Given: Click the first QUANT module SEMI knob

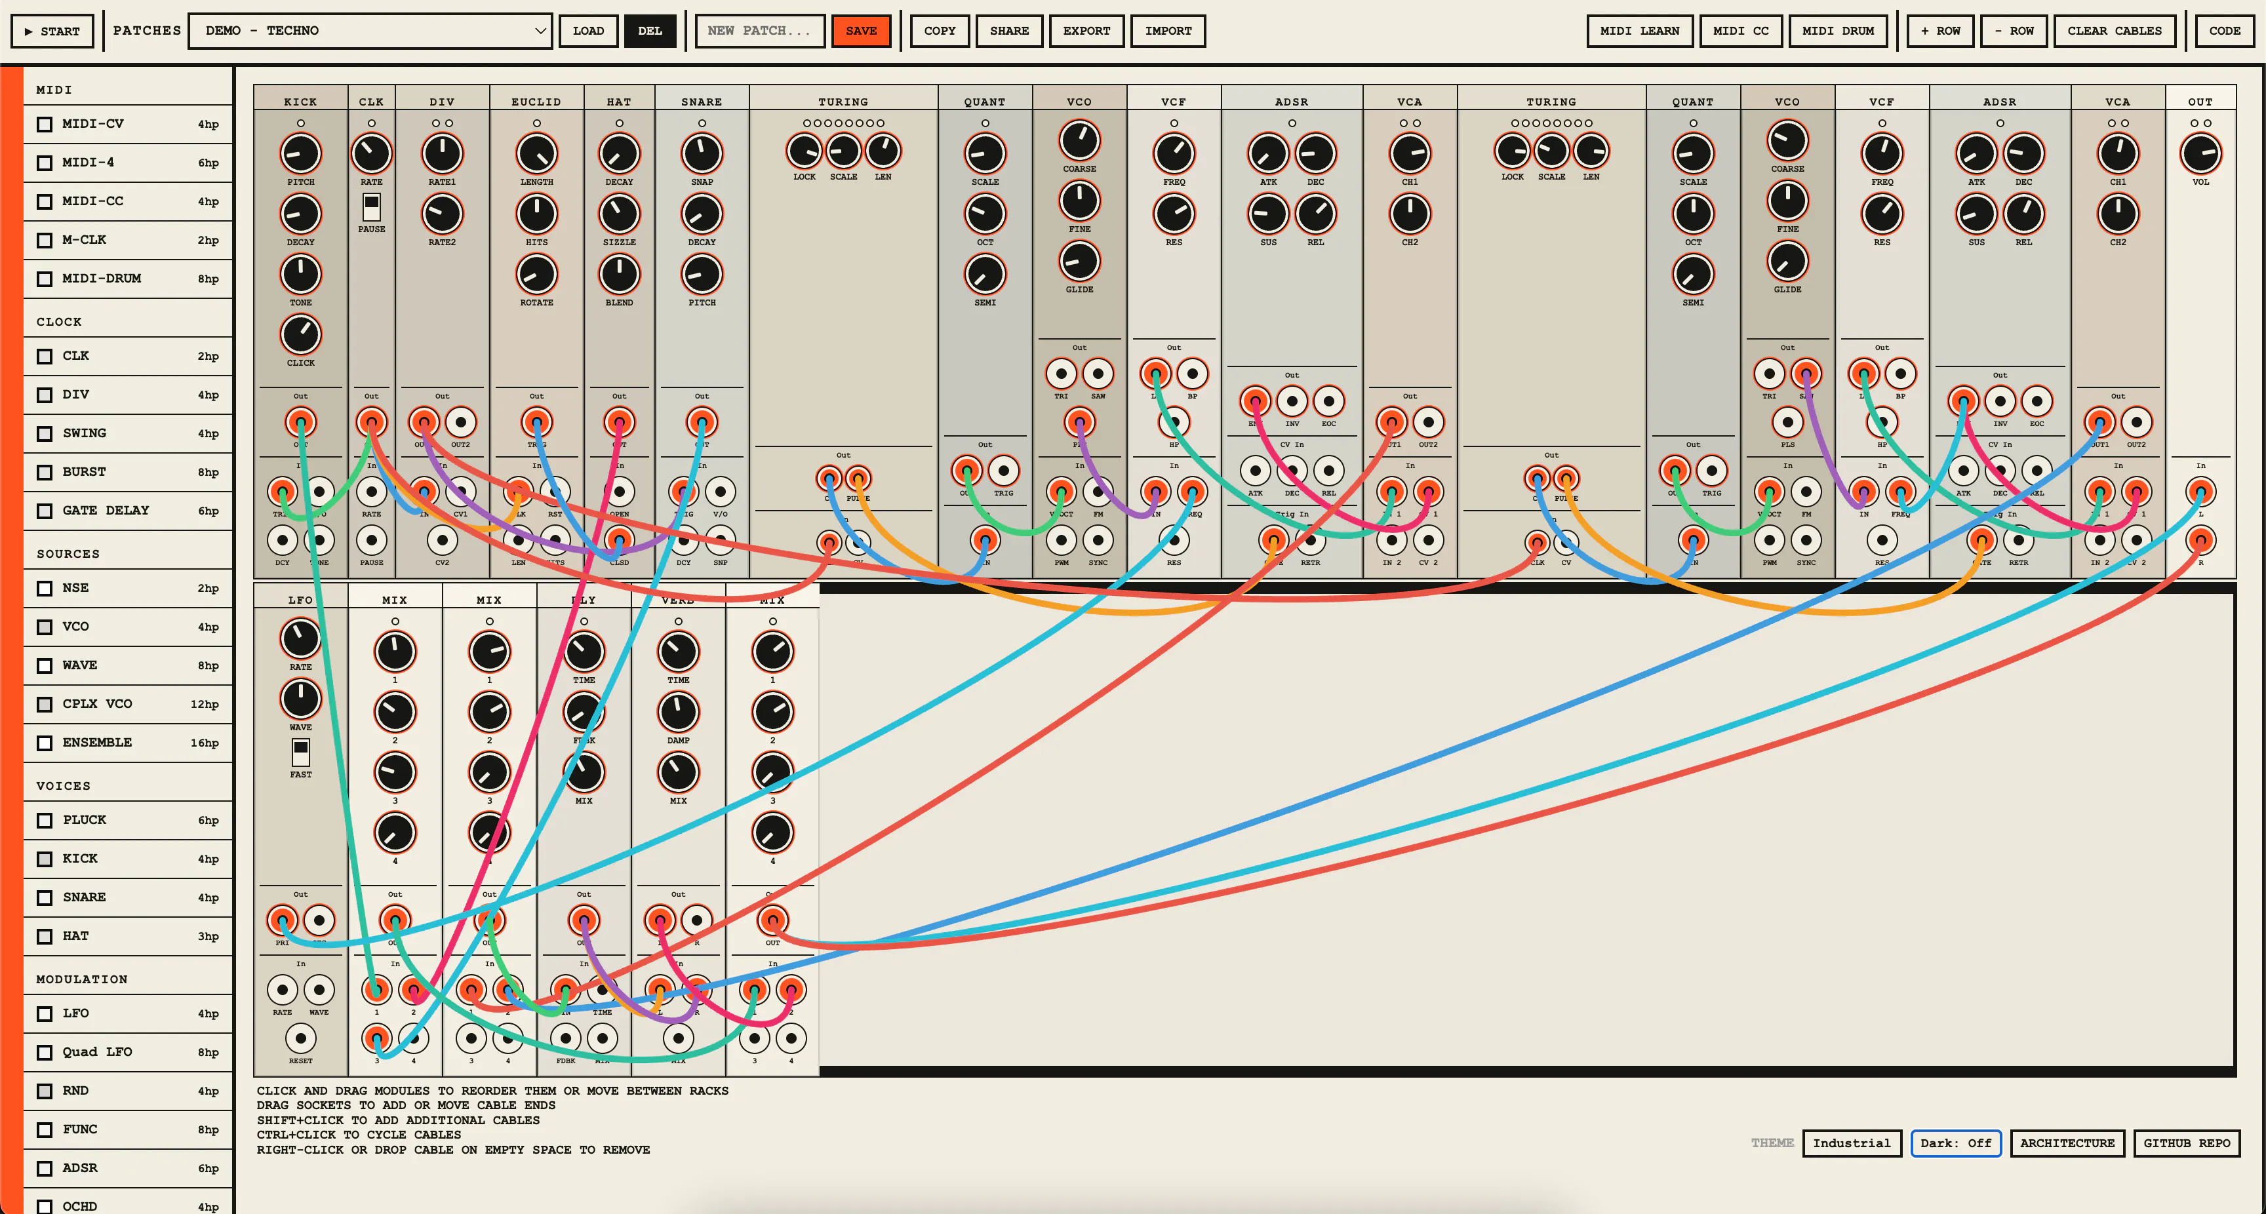Looking at the screenshot, I should click(985, 275).
